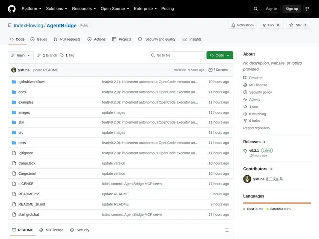Viewport: 319px width, 239px height.
Task: Click the Sign in button
Action: pyautogui.click(x=271, y=9)
